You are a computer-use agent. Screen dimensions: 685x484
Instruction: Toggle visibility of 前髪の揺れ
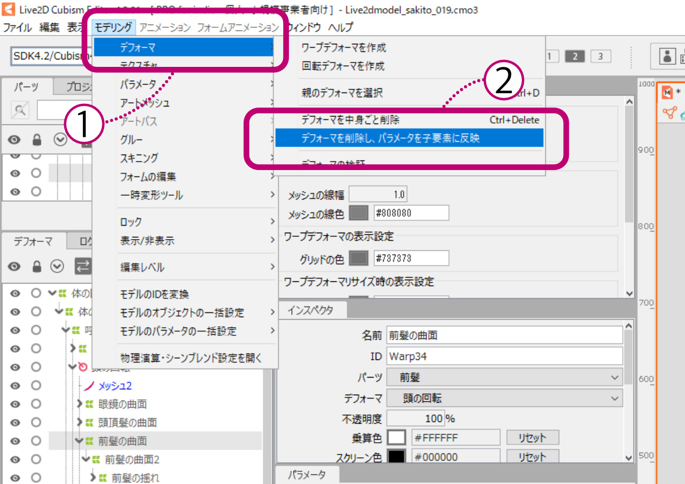pyautogui.click(x=14, y=478)
